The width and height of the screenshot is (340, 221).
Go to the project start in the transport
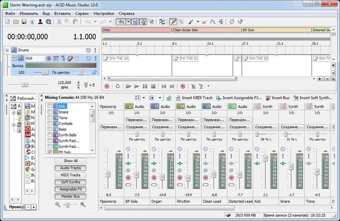(x=164, y=86)
